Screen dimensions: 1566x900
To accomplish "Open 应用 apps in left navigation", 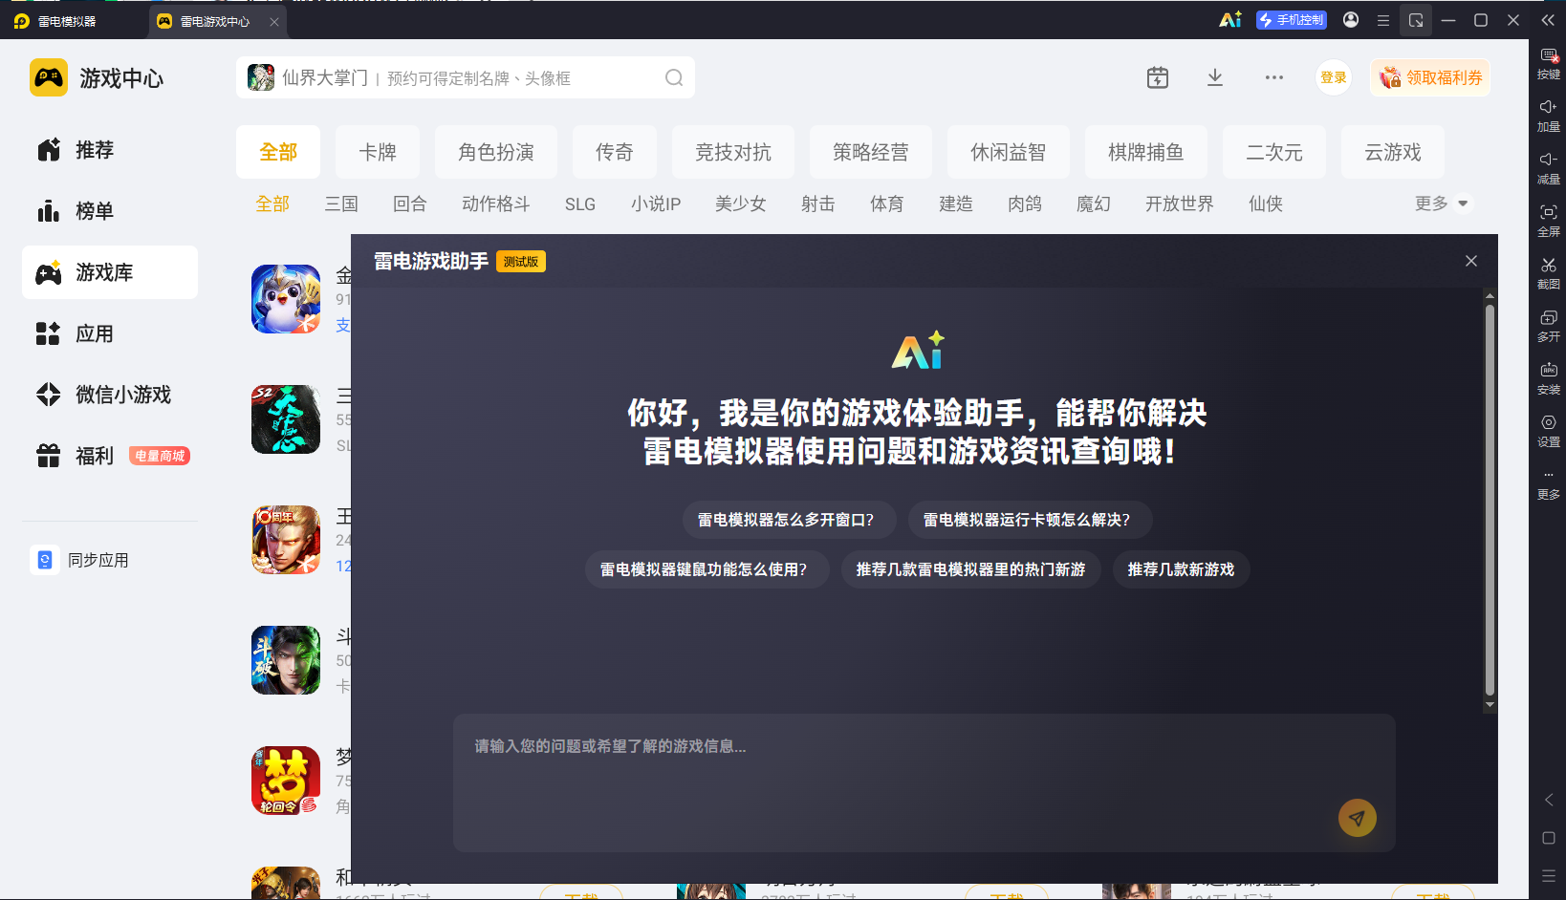I will pos(110,333).
